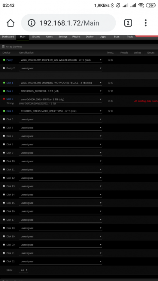
Task: Tap the Wi-Fi status bar icon
Action: click(x=141, y=5)
